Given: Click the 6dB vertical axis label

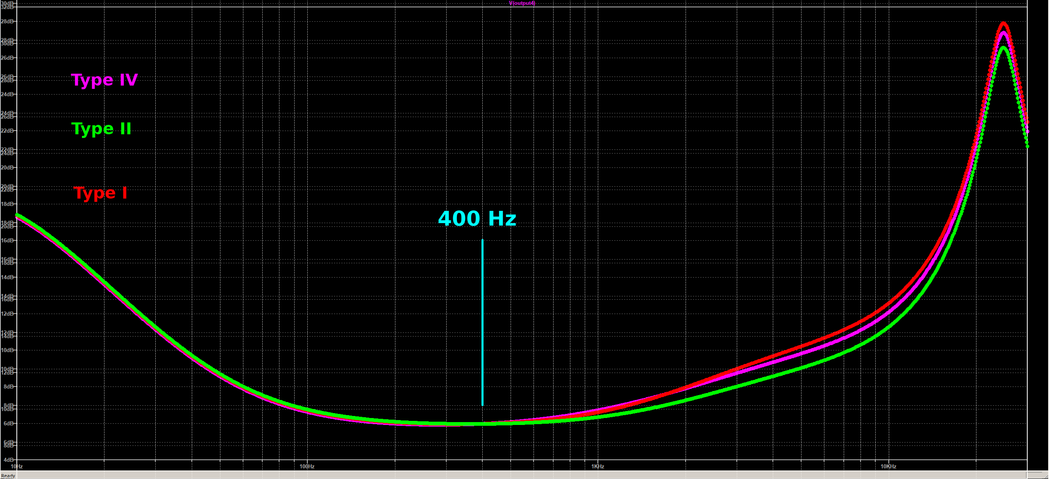Looking at the screenshot, I should 9,423.
